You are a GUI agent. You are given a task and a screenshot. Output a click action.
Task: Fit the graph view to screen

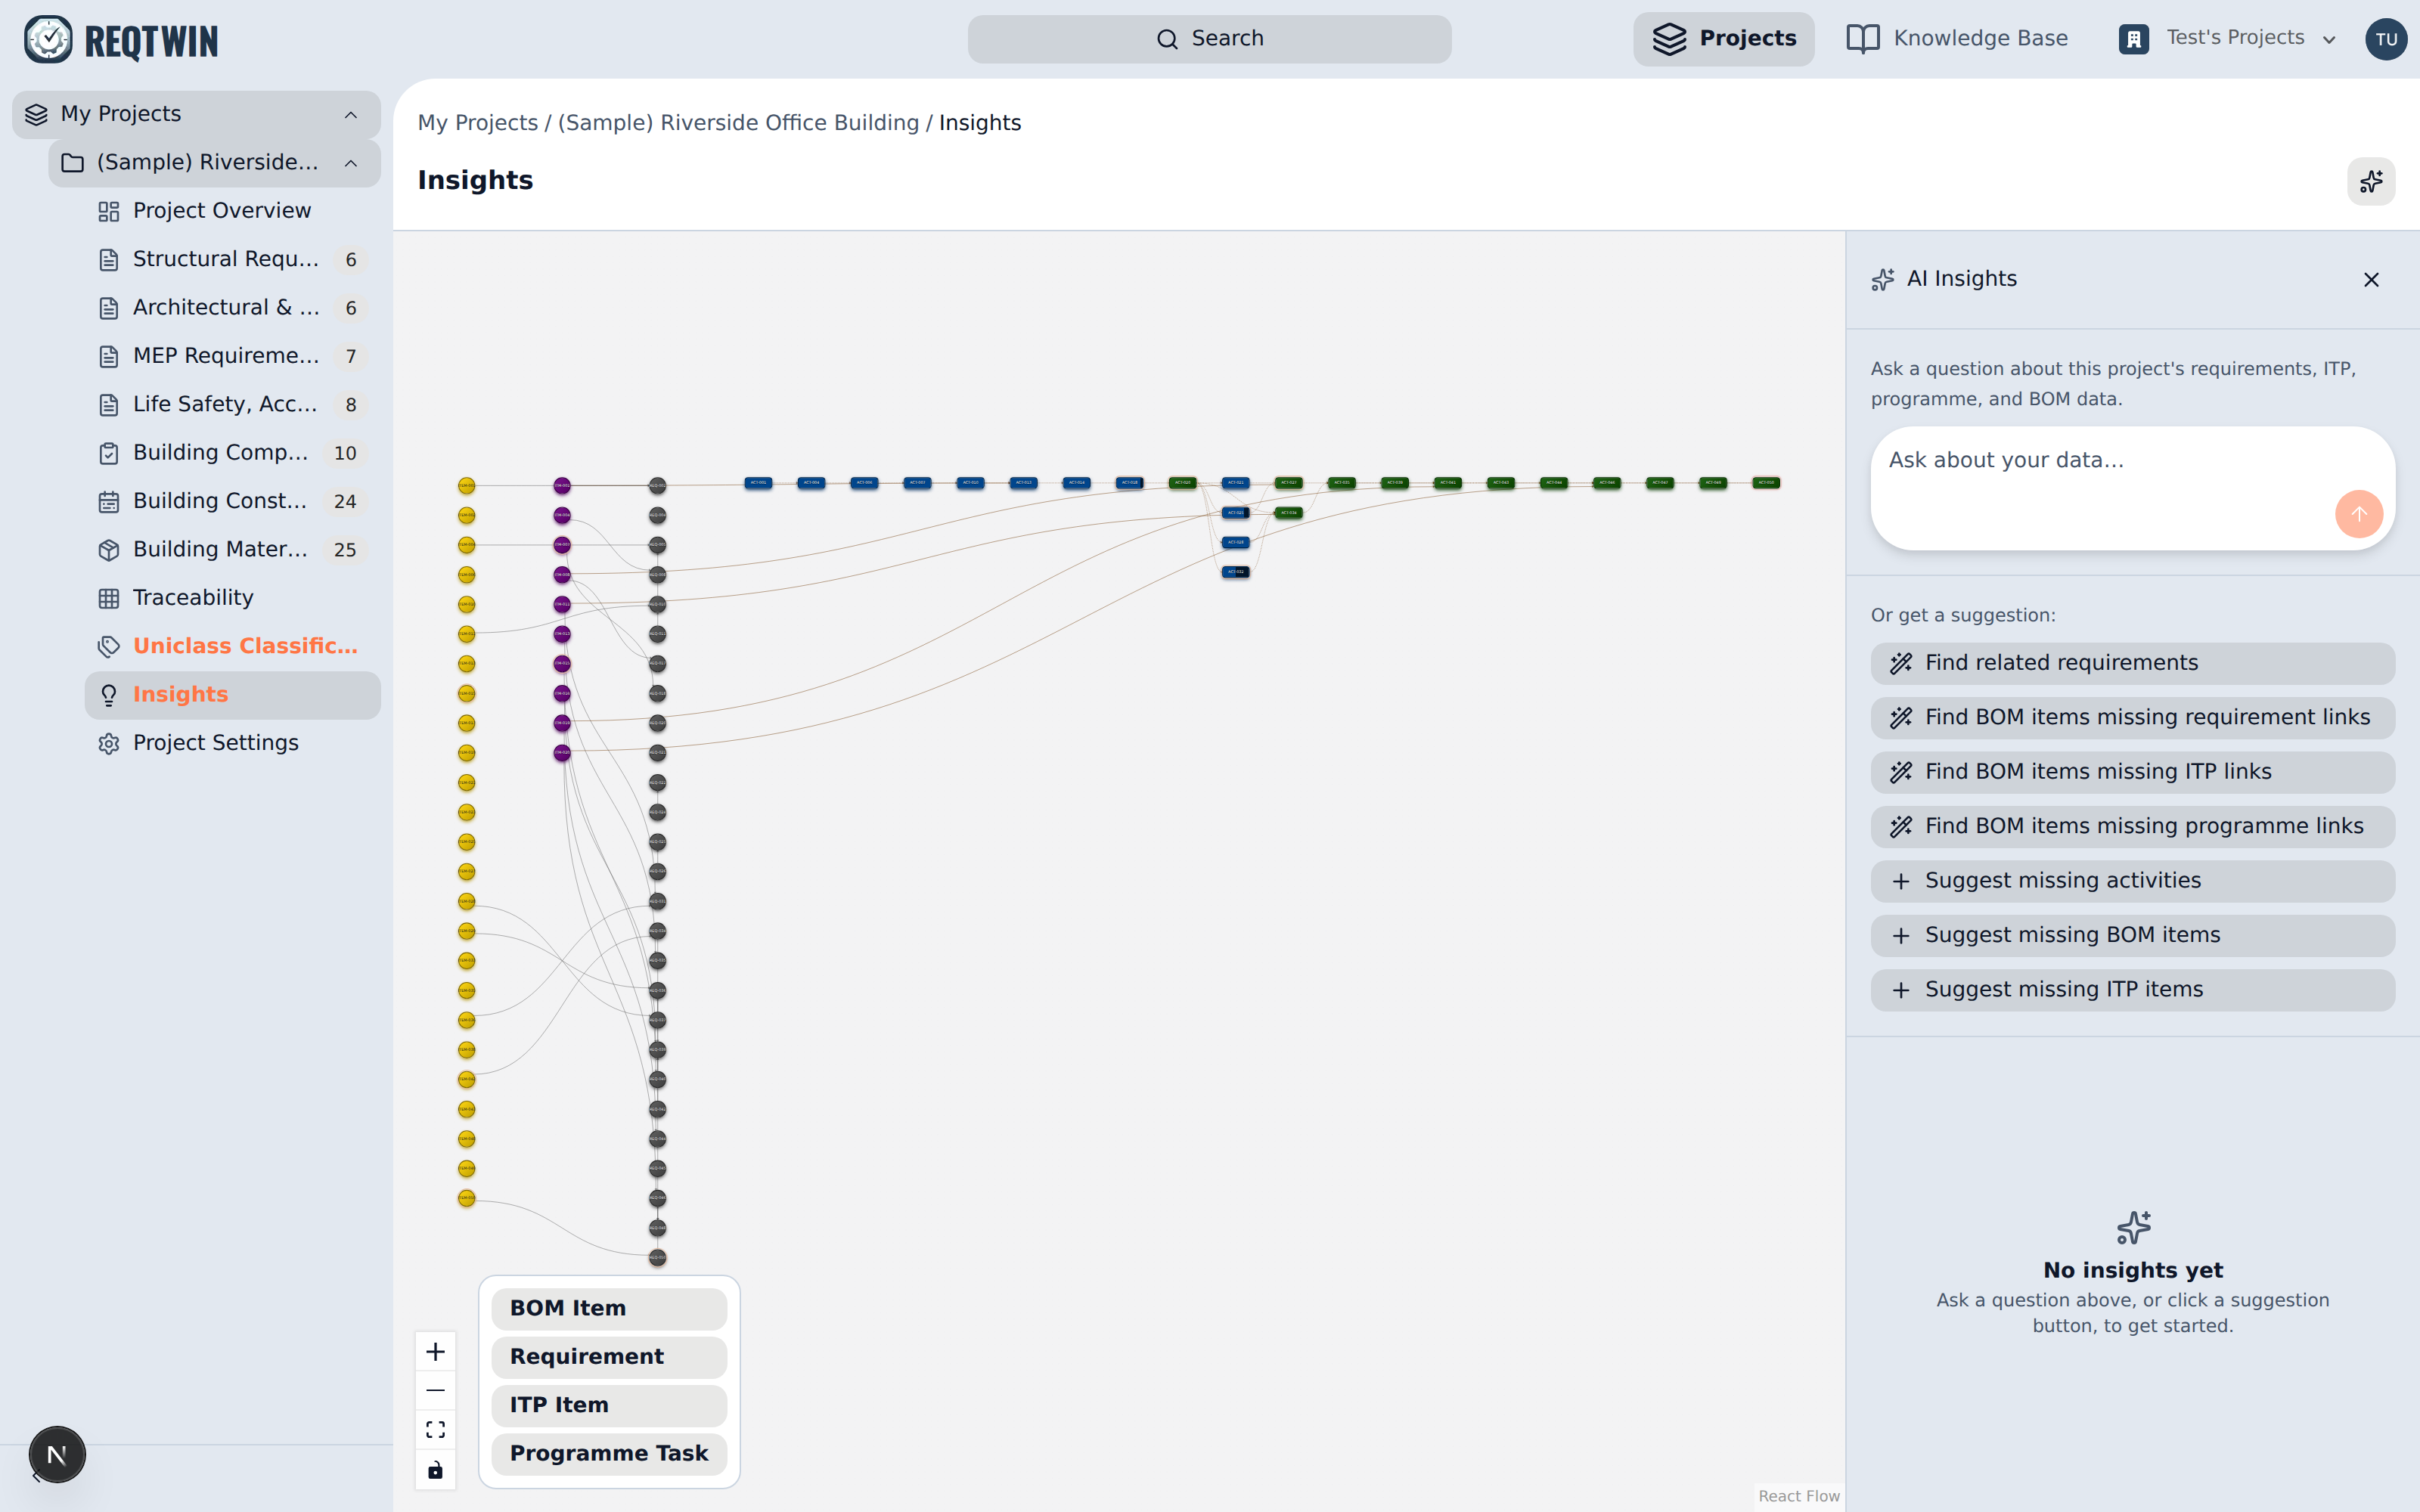(x=435, y=1430)
